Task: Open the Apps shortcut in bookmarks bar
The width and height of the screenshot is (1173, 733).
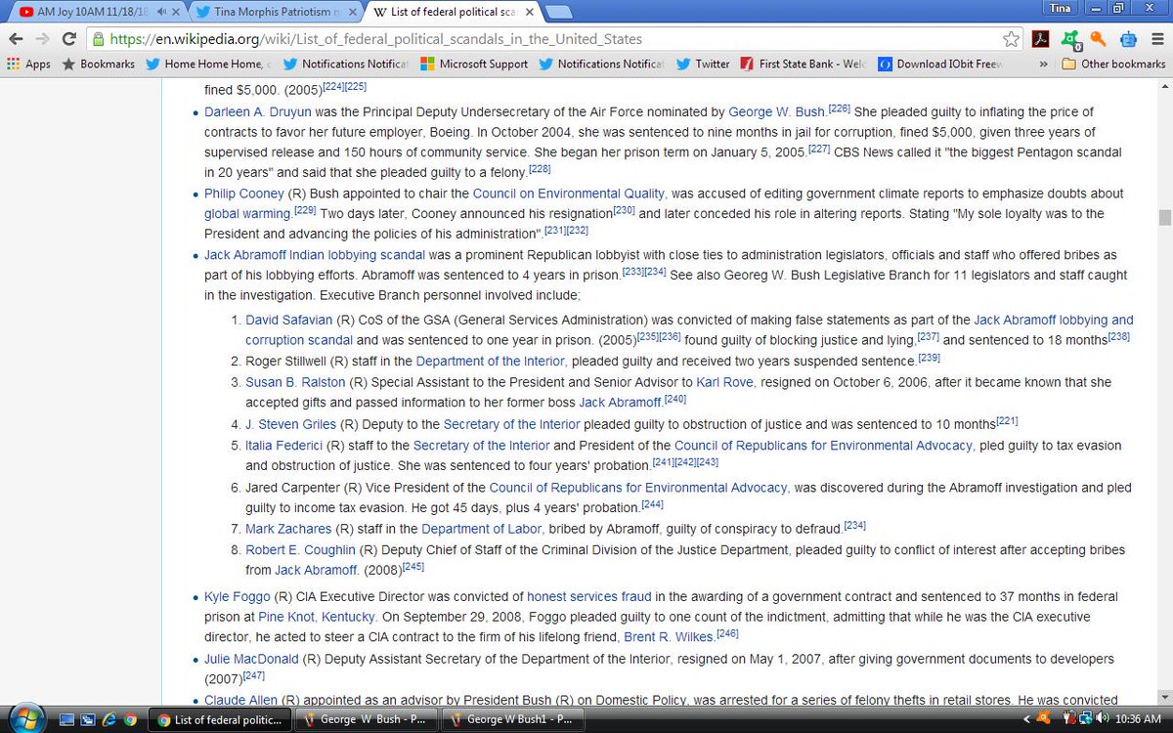Action: [x=28, y=64]
